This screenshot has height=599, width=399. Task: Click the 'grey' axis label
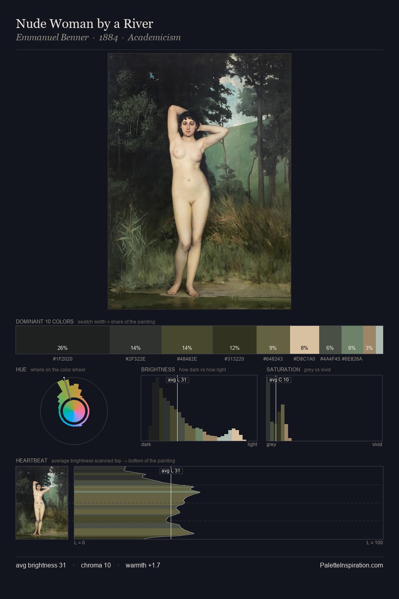(271, 444)
